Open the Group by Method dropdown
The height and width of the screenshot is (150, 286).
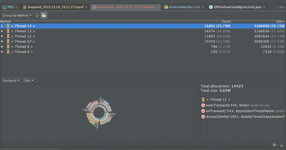point(17,16)
